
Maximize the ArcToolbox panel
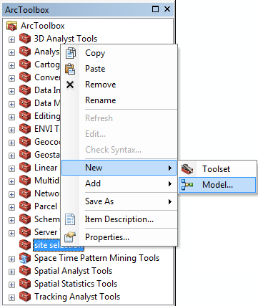pyautogui.click(x=155, y=9)
